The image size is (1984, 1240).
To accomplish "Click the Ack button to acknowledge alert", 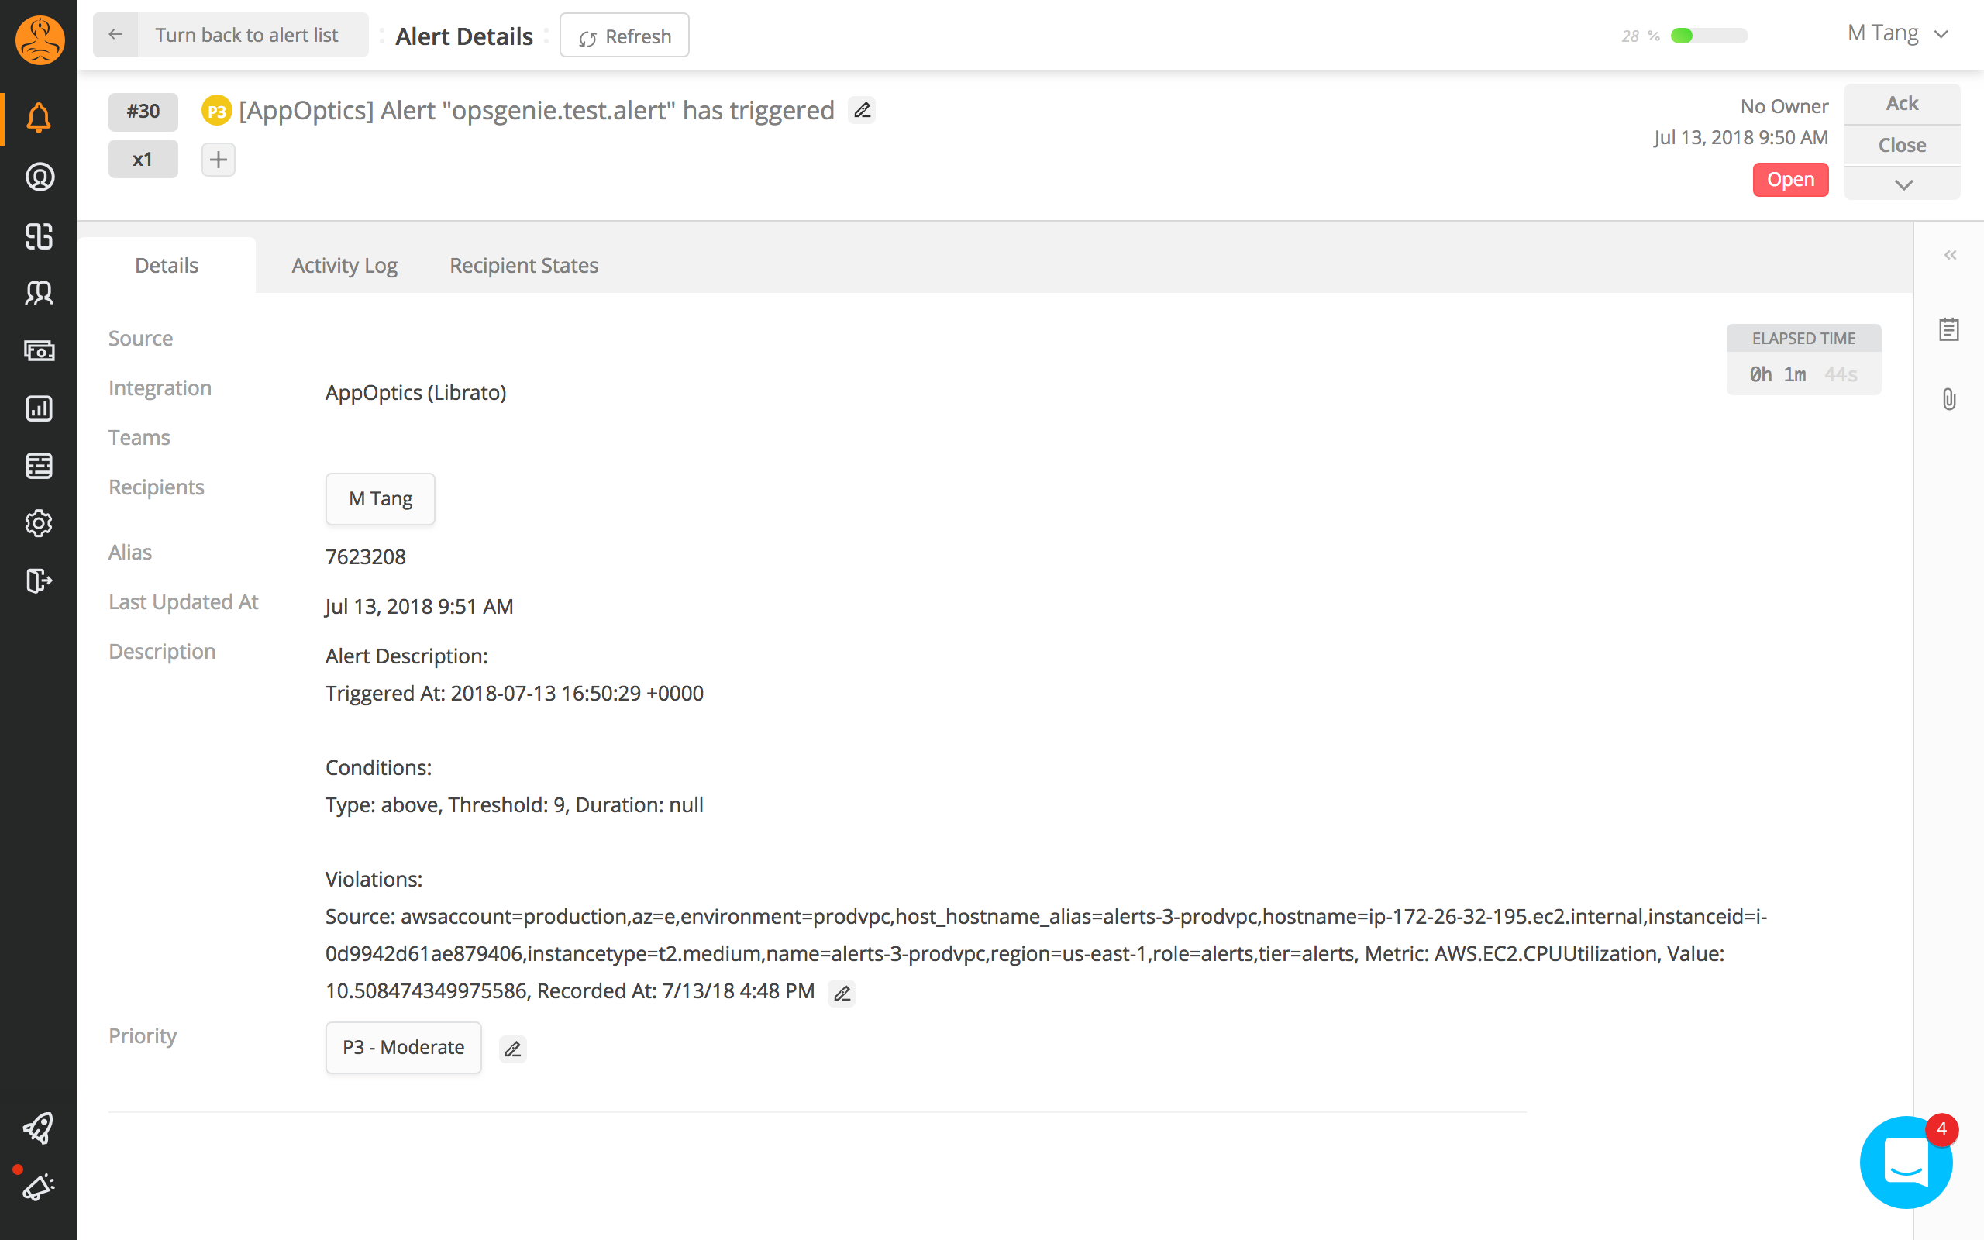I will click(x=1901, y=103).
